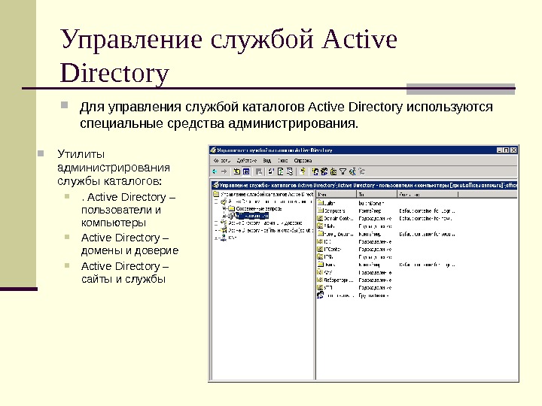The image size is (542, 406).
Task: Select Active Directory сайты и службы node
Action: 270,230
